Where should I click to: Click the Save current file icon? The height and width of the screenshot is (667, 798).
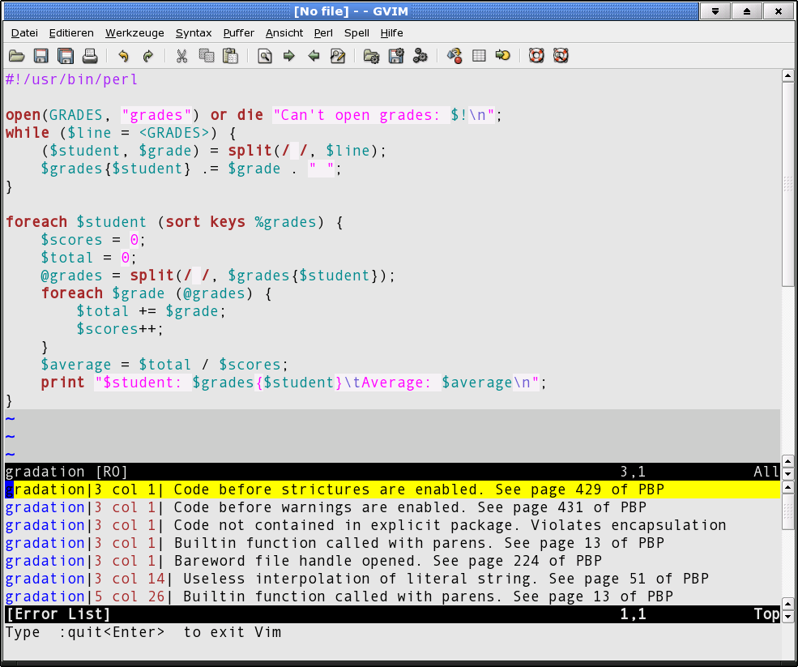coord(41,56)
